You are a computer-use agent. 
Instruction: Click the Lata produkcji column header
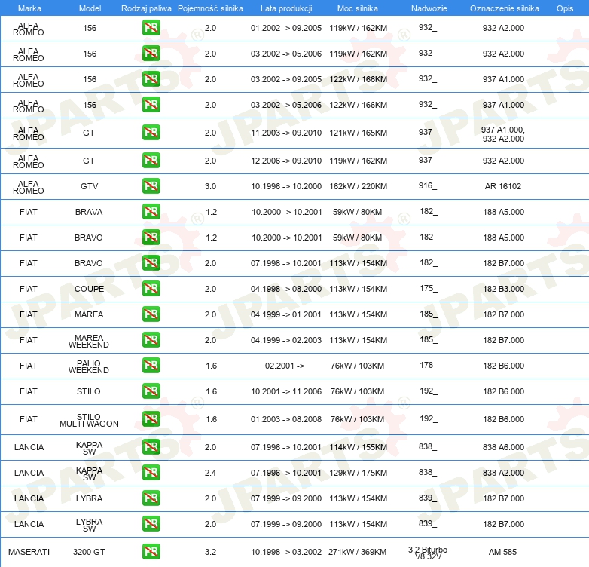pos(286,8)
